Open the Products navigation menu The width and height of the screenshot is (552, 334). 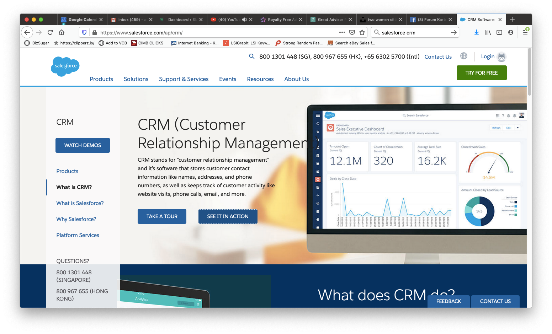pyautogui.click(x=101, y=79)
